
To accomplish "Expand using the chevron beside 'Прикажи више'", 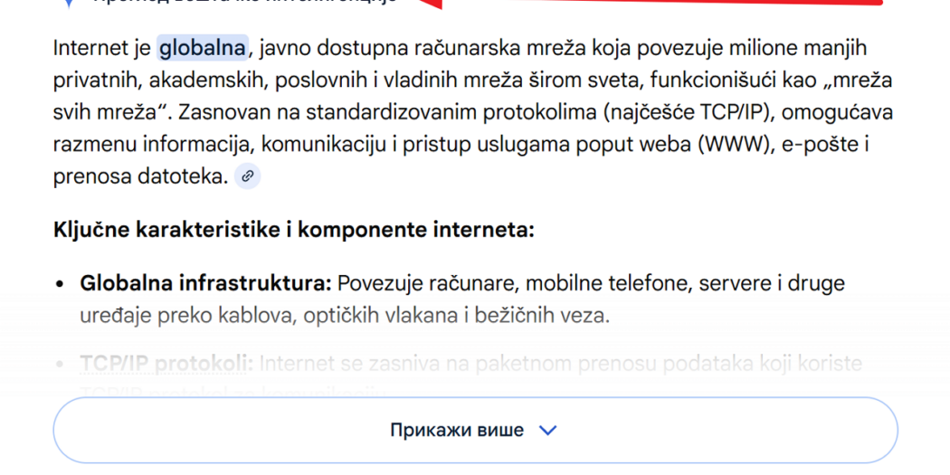I will pyautogui.click(x=547, y=431).
